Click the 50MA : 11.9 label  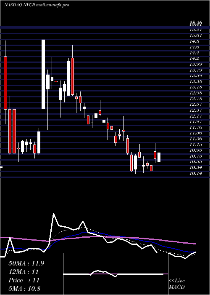pos(26,263)
